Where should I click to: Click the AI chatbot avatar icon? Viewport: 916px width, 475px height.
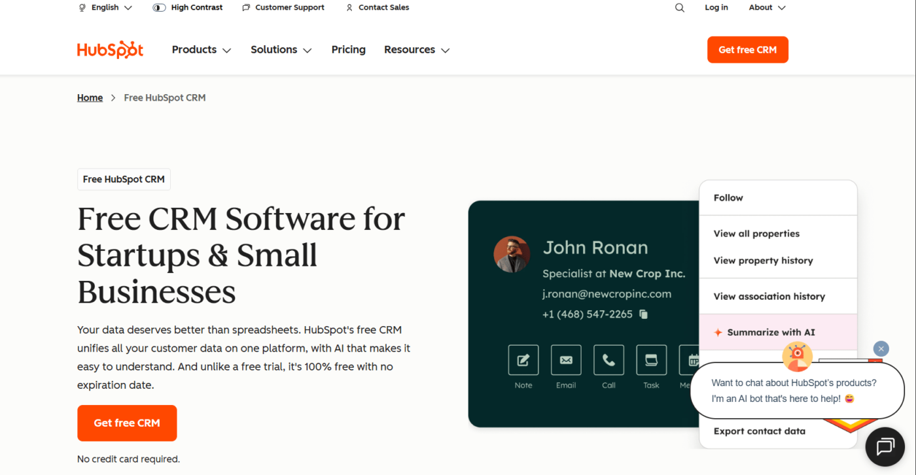click(797, 357)
